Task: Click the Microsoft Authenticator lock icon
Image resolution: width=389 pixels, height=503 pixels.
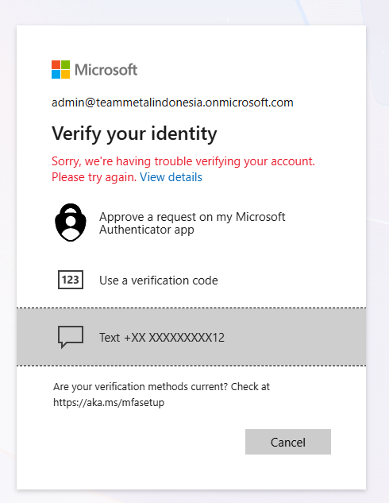Action: 71,222
